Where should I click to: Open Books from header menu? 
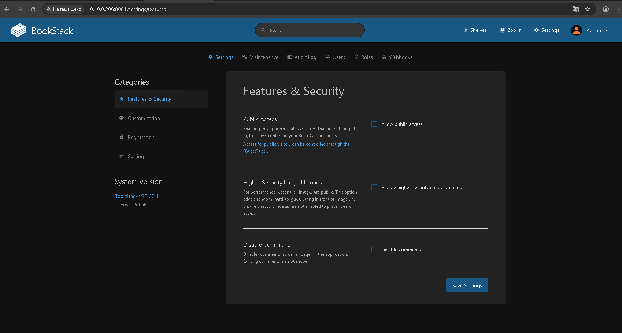pos(511,30)
